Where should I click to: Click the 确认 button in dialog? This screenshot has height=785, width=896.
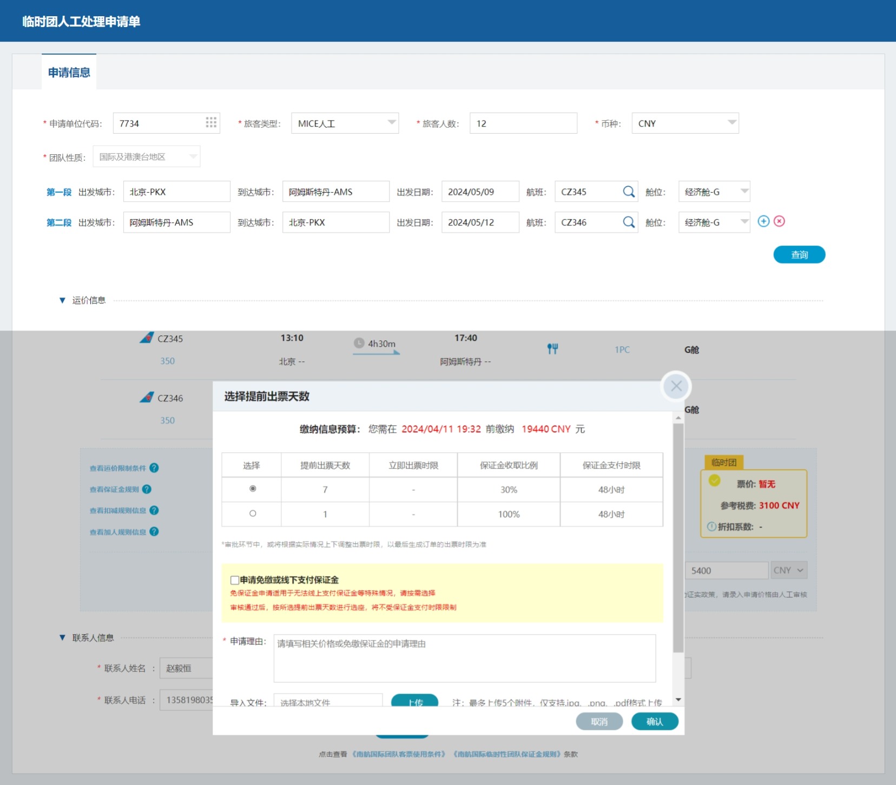(x=655, y=721)
